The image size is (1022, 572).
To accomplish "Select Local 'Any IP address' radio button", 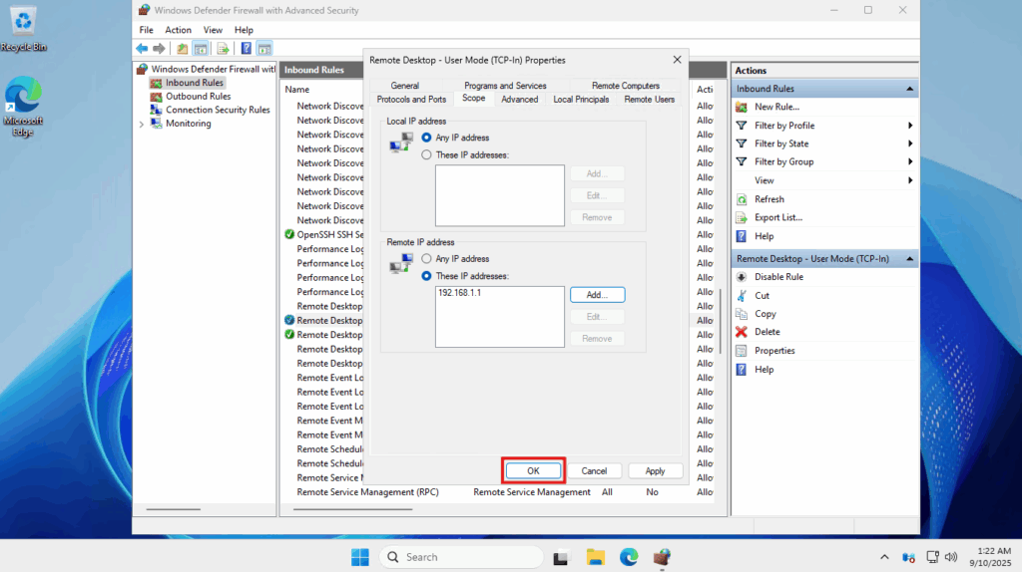I will tap(427, 138).
